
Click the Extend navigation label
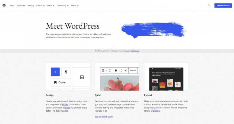pos(39,5)
